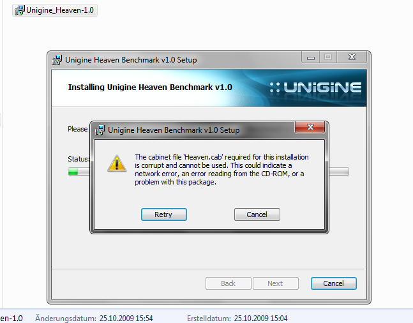413x323 pixels.
Task: Click the yellow warning triangle icon
Action: click(117, 163)
